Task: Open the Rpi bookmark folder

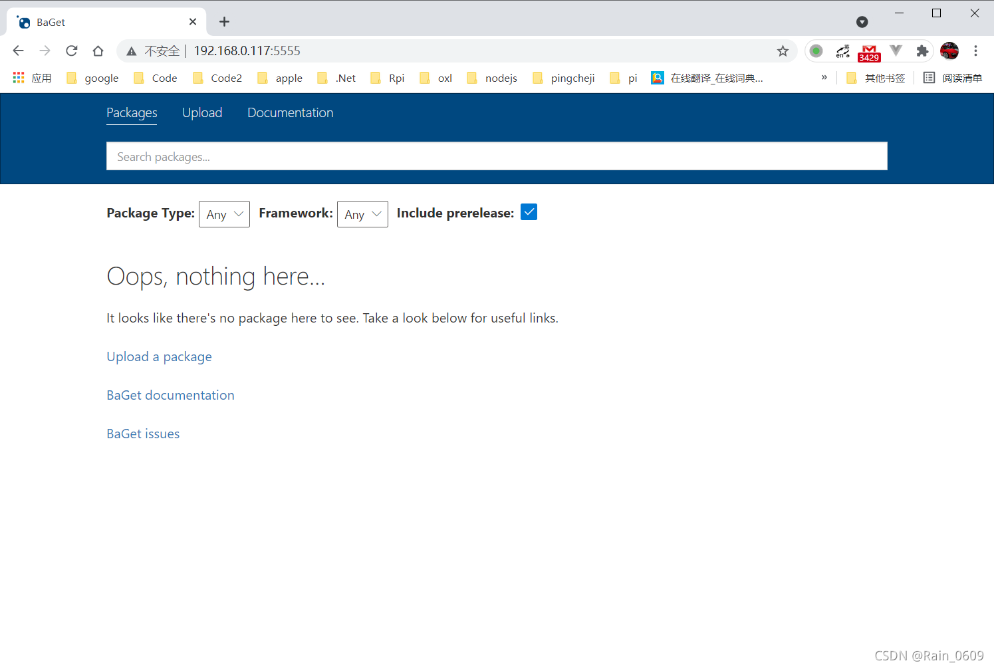Action: click(387, 78)
